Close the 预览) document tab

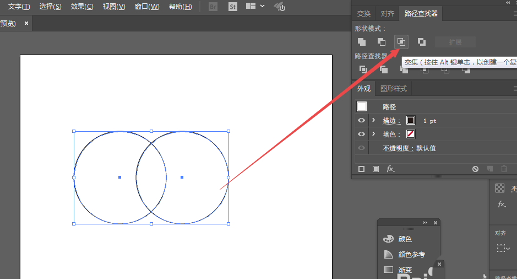tap(26, 23)
